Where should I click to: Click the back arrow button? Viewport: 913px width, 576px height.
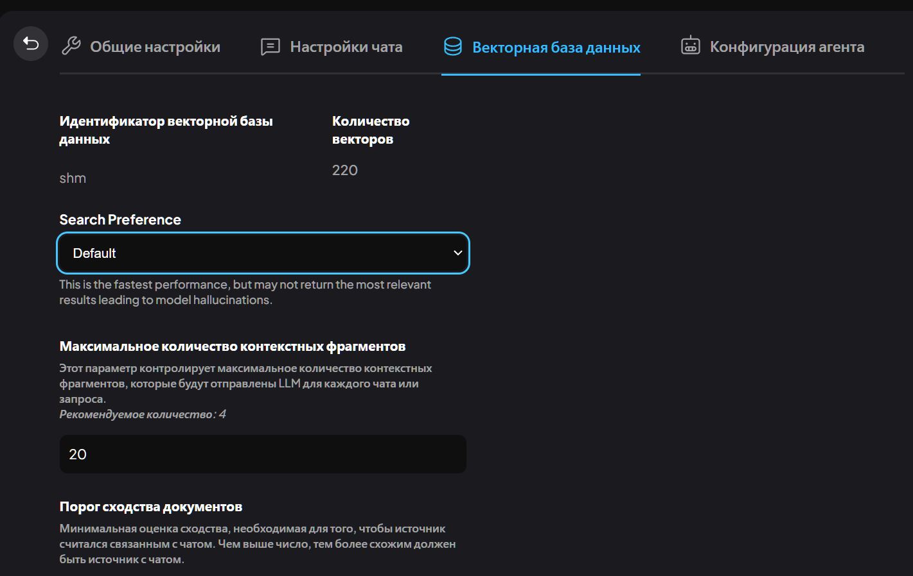point(31,44)
